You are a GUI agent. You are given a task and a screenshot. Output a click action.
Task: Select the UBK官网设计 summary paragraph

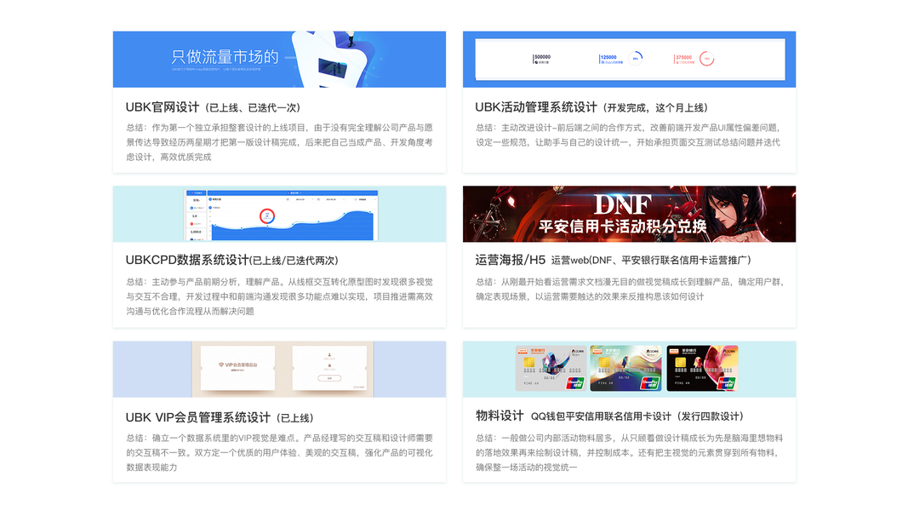(279, 142)
